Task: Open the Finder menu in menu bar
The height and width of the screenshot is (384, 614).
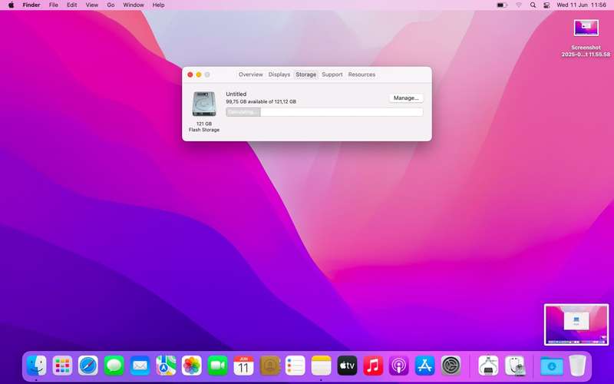Action: 31,5
